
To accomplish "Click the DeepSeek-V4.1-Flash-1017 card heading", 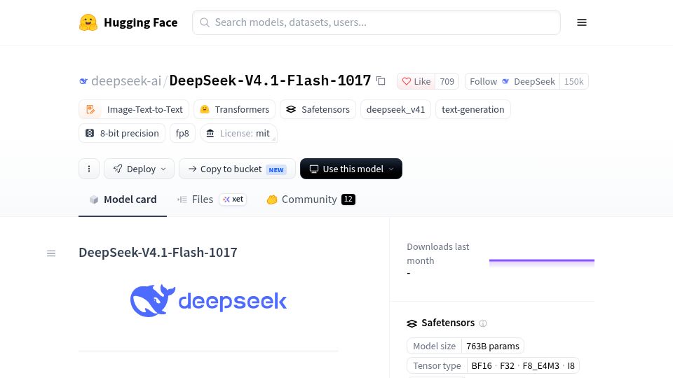I will tap(158, 253).
